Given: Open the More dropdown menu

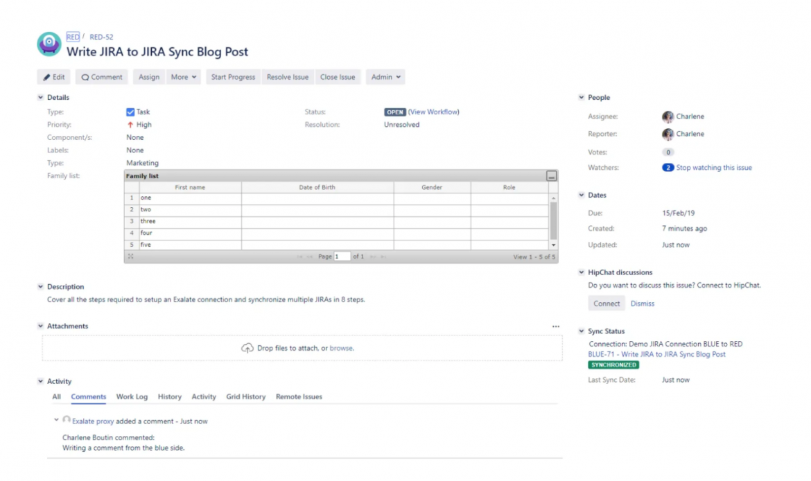Looking at the screenshot, I should point(184,77).
